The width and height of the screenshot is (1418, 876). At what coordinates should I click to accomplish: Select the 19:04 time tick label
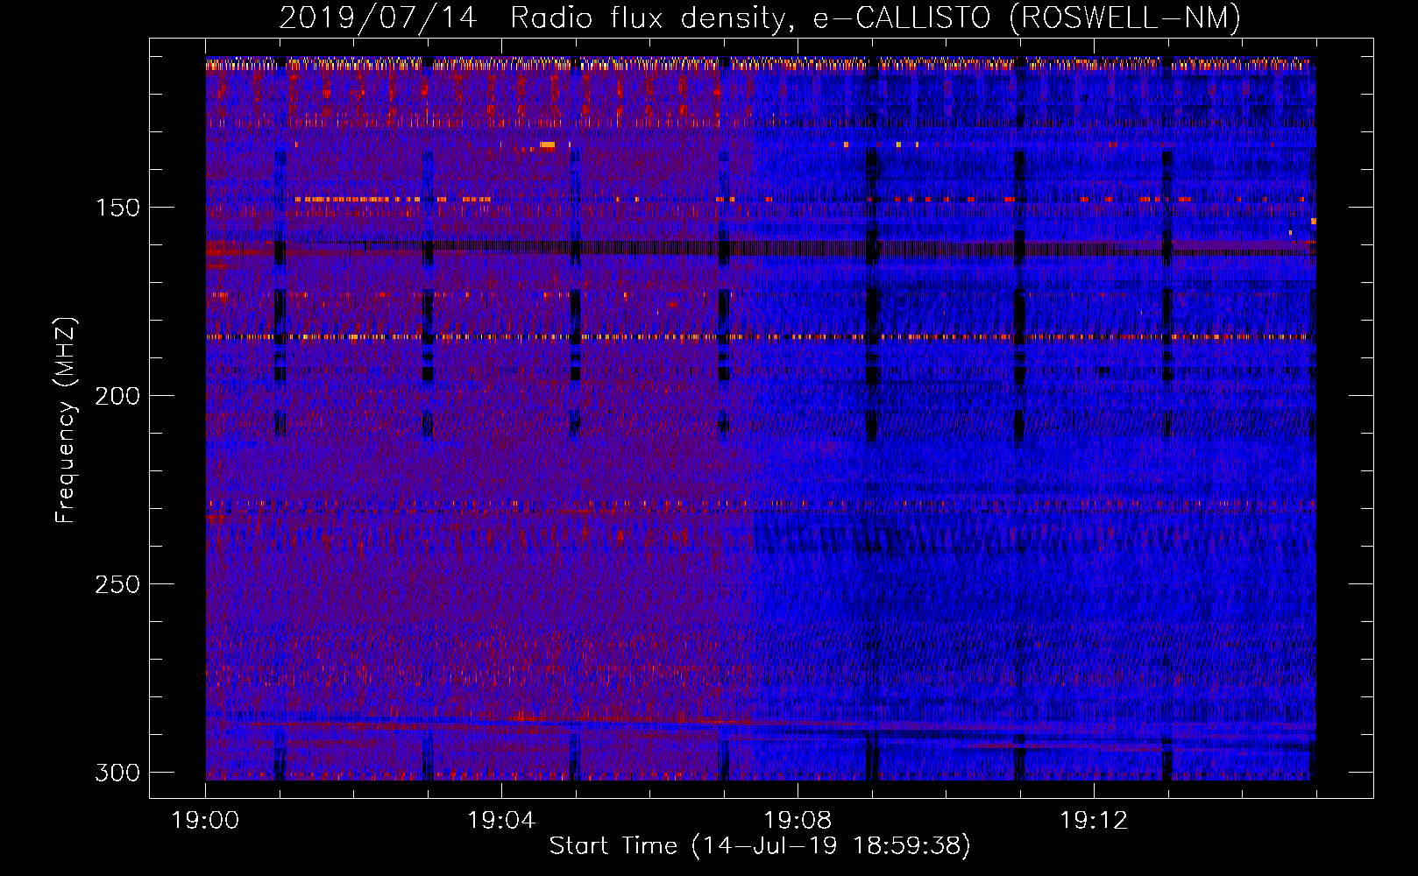point(501,821)
